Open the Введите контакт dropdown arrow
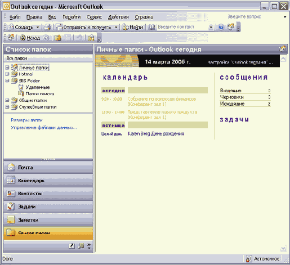 [x=211, y=28]
